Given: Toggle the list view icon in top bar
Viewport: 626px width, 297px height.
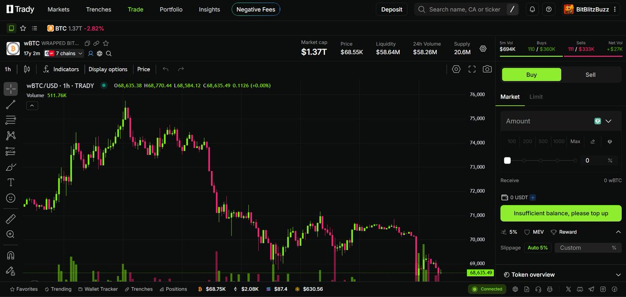Looking at the screenshot, I should [34, 28].
